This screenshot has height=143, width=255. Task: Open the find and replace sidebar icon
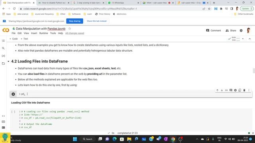click(3, 48)
